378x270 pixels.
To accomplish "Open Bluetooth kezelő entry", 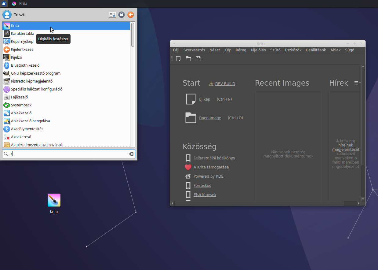I will (66, 65).
